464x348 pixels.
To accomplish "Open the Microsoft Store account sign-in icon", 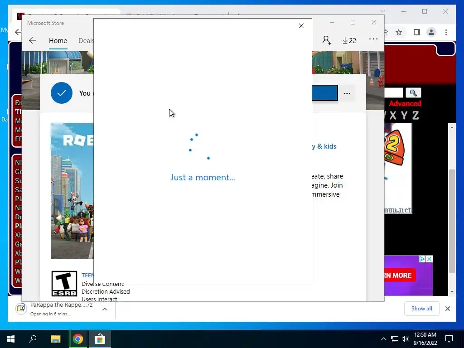I will (327, 40).
